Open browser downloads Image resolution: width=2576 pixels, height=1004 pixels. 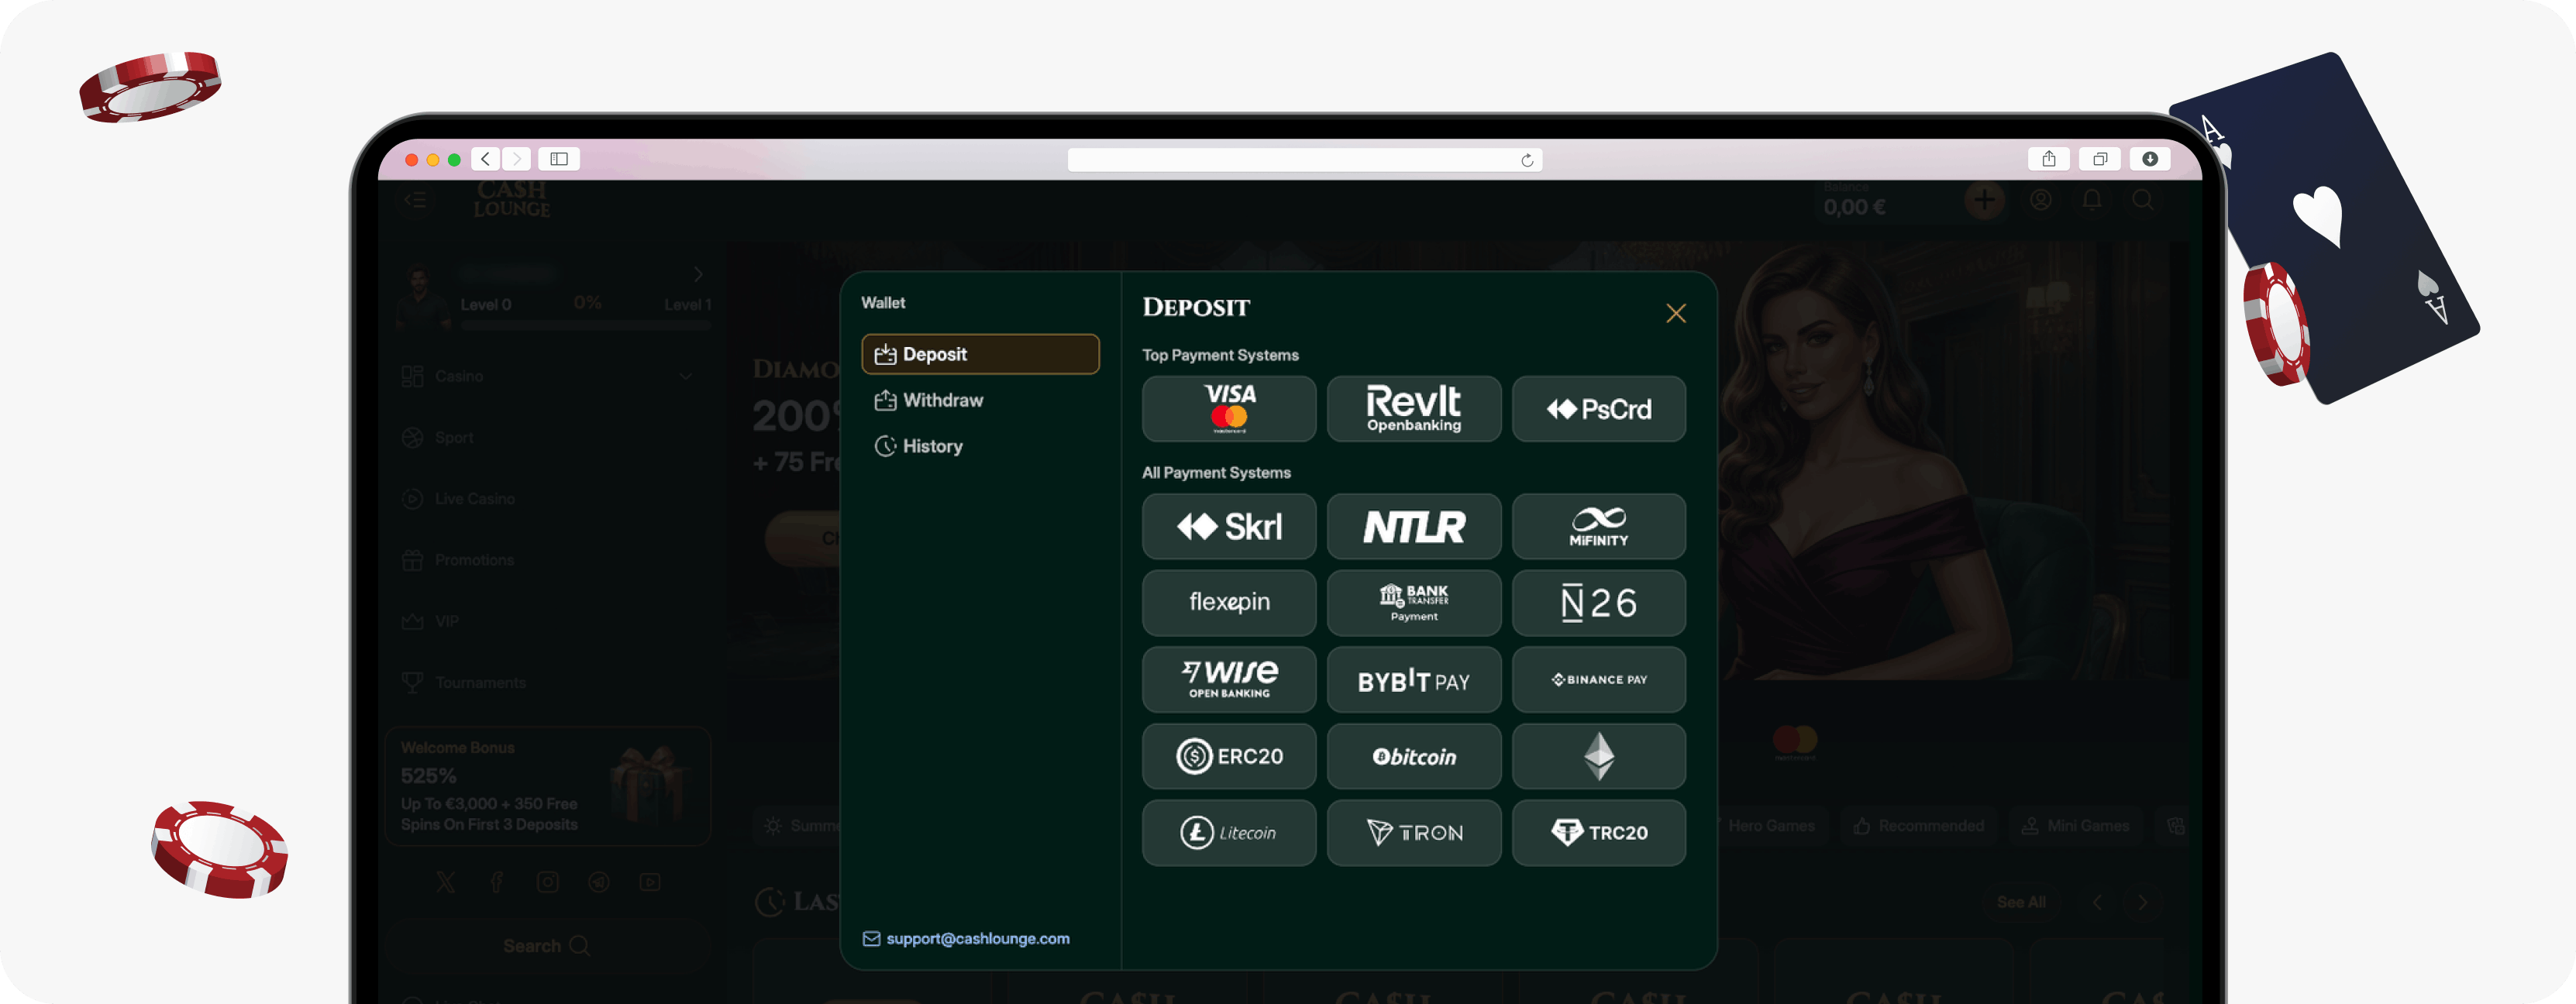coord(2150,159)
